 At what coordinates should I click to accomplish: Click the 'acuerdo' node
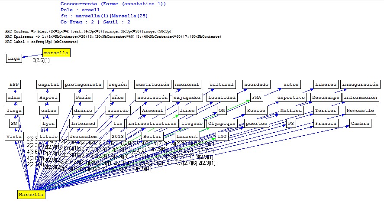coord(118,110)
